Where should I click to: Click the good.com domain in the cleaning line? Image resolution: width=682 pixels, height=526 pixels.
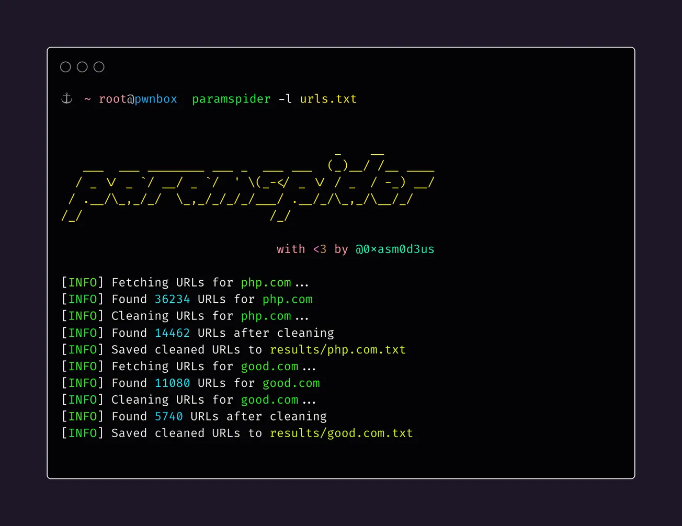coord(269,399)
